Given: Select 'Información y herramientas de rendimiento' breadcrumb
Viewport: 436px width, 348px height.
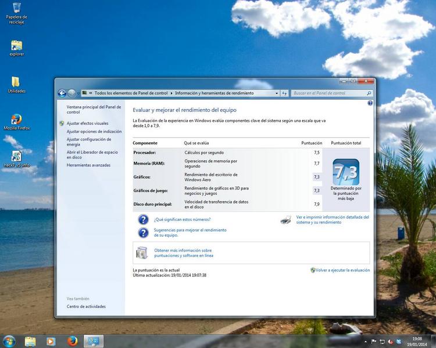Looking at the screenshot, I should 215,93.
